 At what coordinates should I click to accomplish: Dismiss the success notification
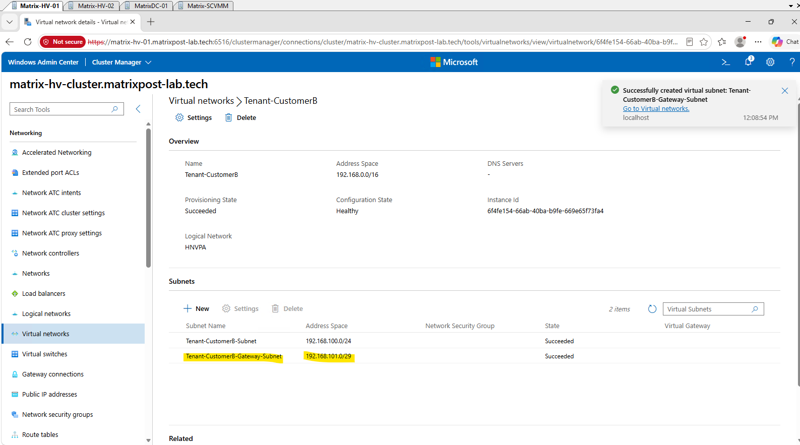tap(785, 91)
